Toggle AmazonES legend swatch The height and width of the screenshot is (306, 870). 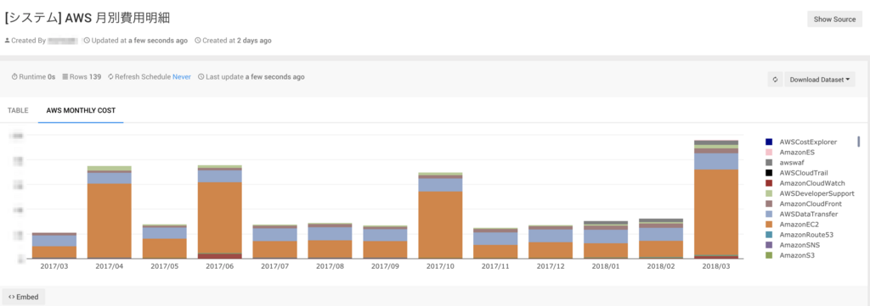768,152
